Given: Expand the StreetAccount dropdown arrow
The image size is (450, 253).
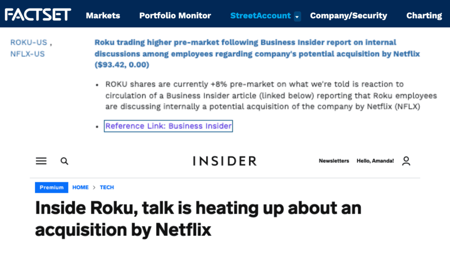Looking at the screenshot, I should coord(297,16).
